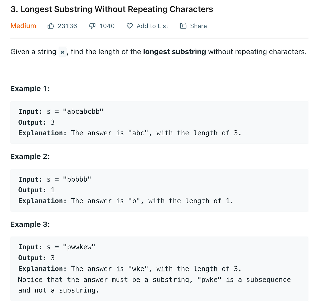312x306 pixels.
Task: Click the Example 3 heading
Action: coord(30,224)
